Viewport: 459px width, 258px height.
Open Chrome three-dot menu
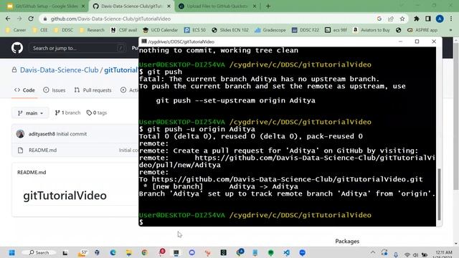(x=451, y=19)
